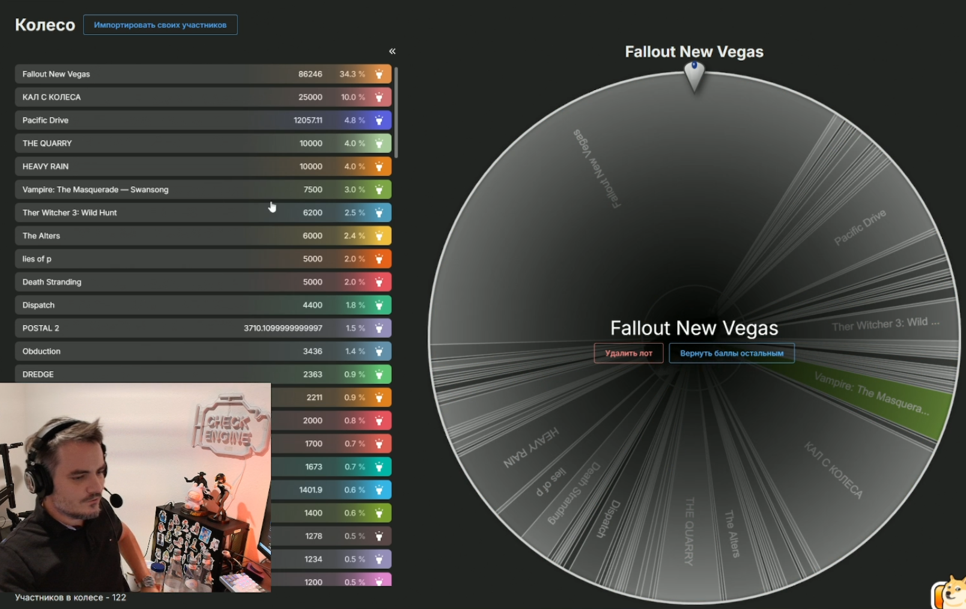Click the flashlight icon on the 1234 points row

pos(379,560)
